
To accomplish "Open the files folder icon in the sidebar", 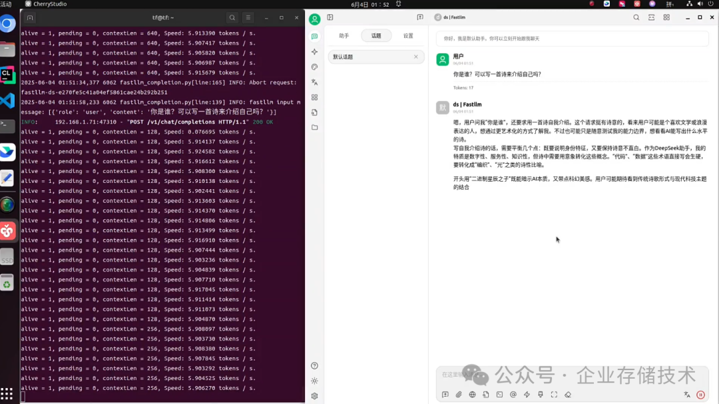I will click(x=314, y=128).
